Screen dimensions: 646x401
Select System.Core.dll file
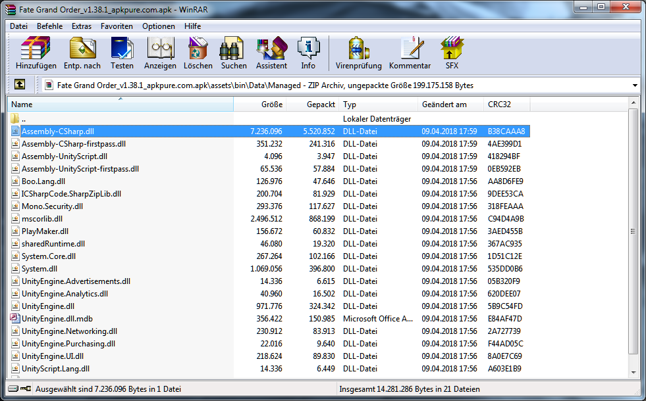49,256
